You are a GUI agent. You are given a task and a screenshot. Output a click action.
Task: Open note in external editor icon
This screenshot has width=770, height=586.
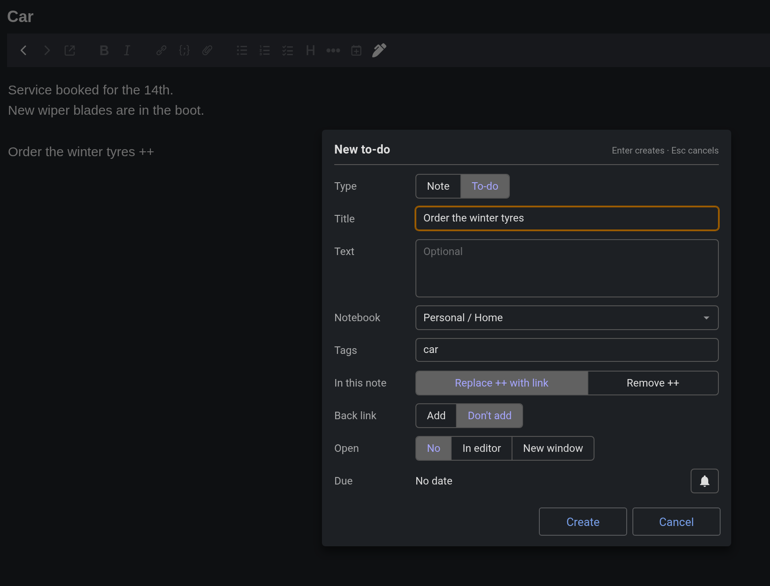(x=70, y=50)
